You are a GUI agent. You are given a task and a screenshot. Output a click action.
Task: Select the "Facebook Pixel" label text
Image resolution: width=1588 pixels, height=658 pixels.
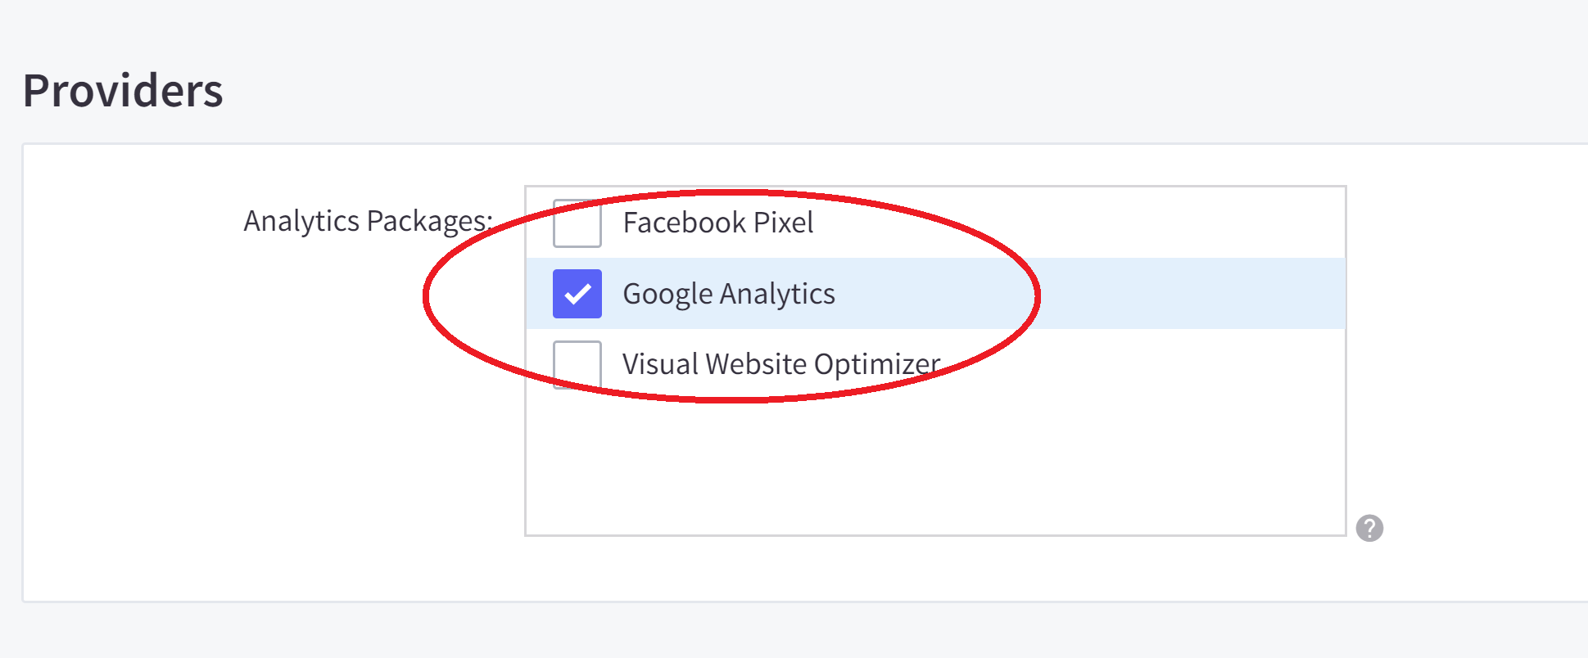tap(717, 223)
